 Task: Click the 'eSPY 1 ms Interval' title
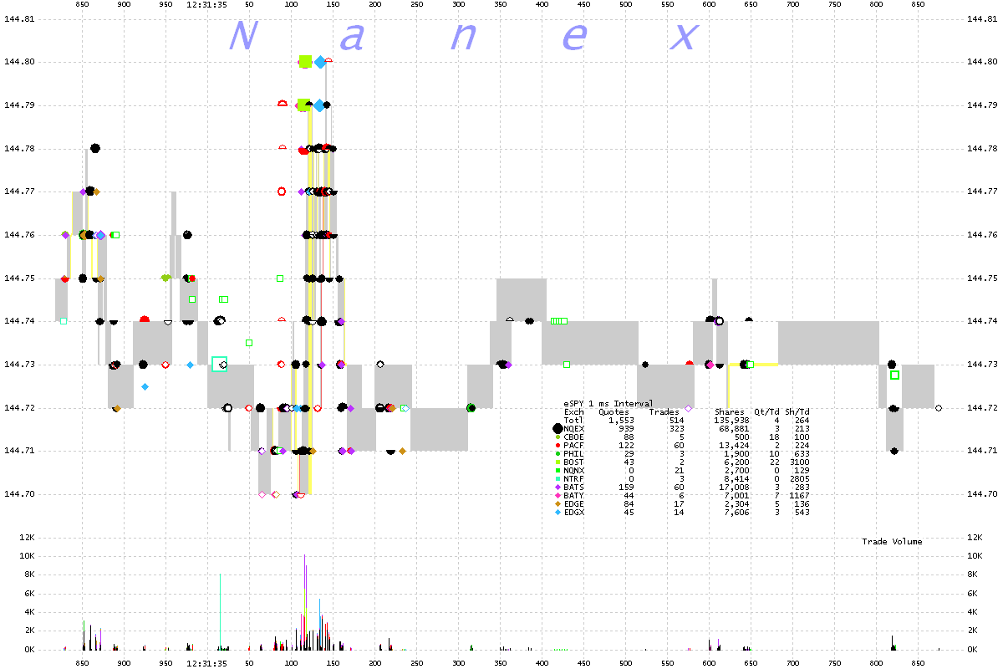(608, 404)
